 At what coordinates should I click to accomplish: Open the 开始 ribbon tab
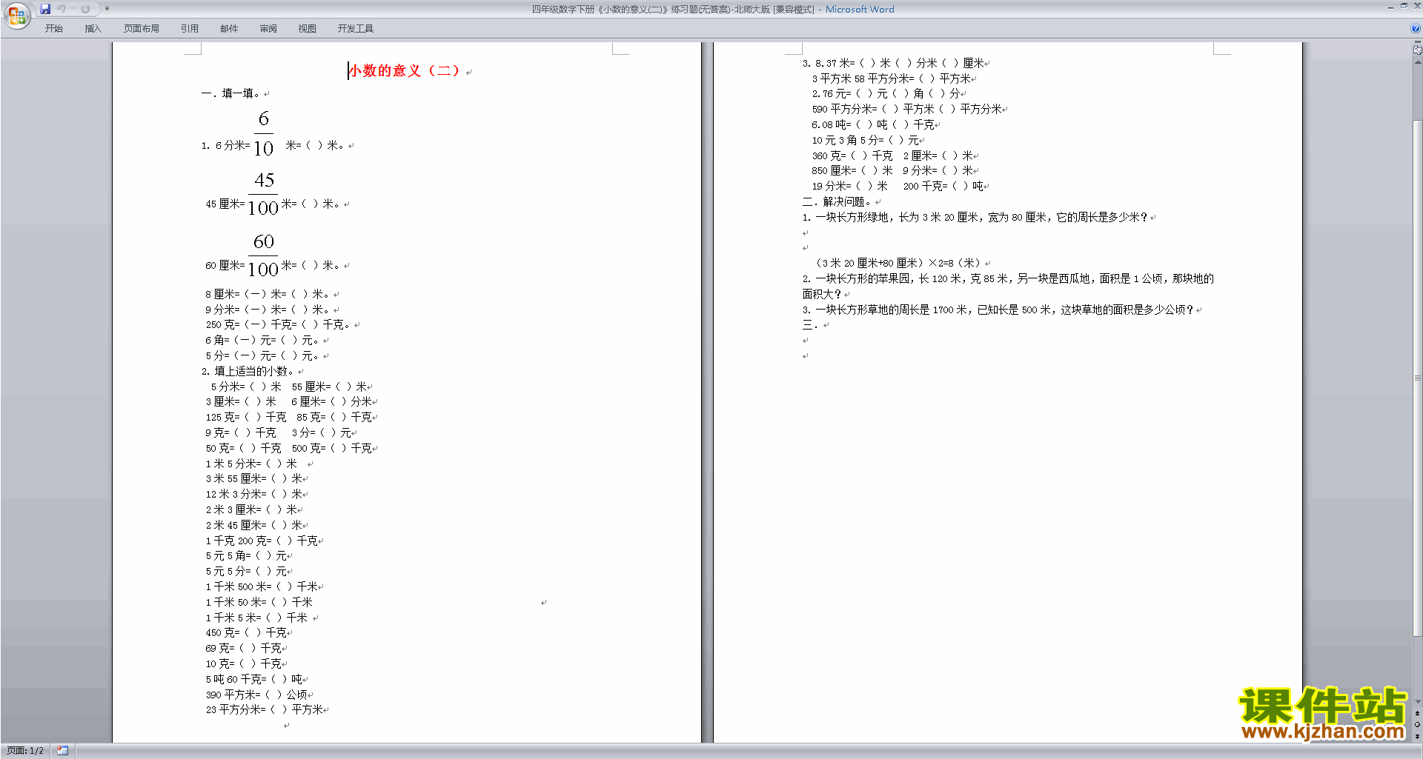coord(53,29)
